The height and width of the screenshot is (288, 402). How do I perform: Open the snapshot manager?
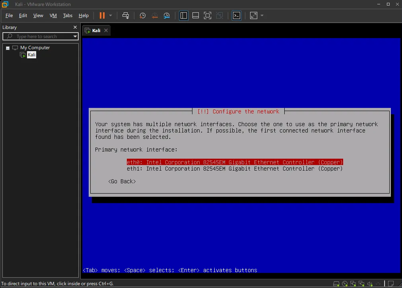click(167, 15)
